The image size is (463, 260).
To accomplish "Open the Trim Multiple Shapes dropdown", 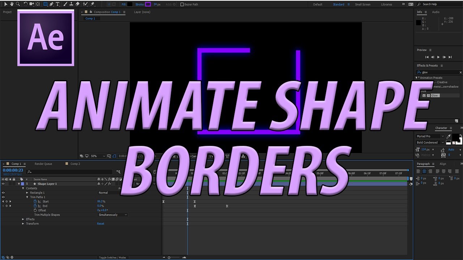I will (x=112, y=214).
